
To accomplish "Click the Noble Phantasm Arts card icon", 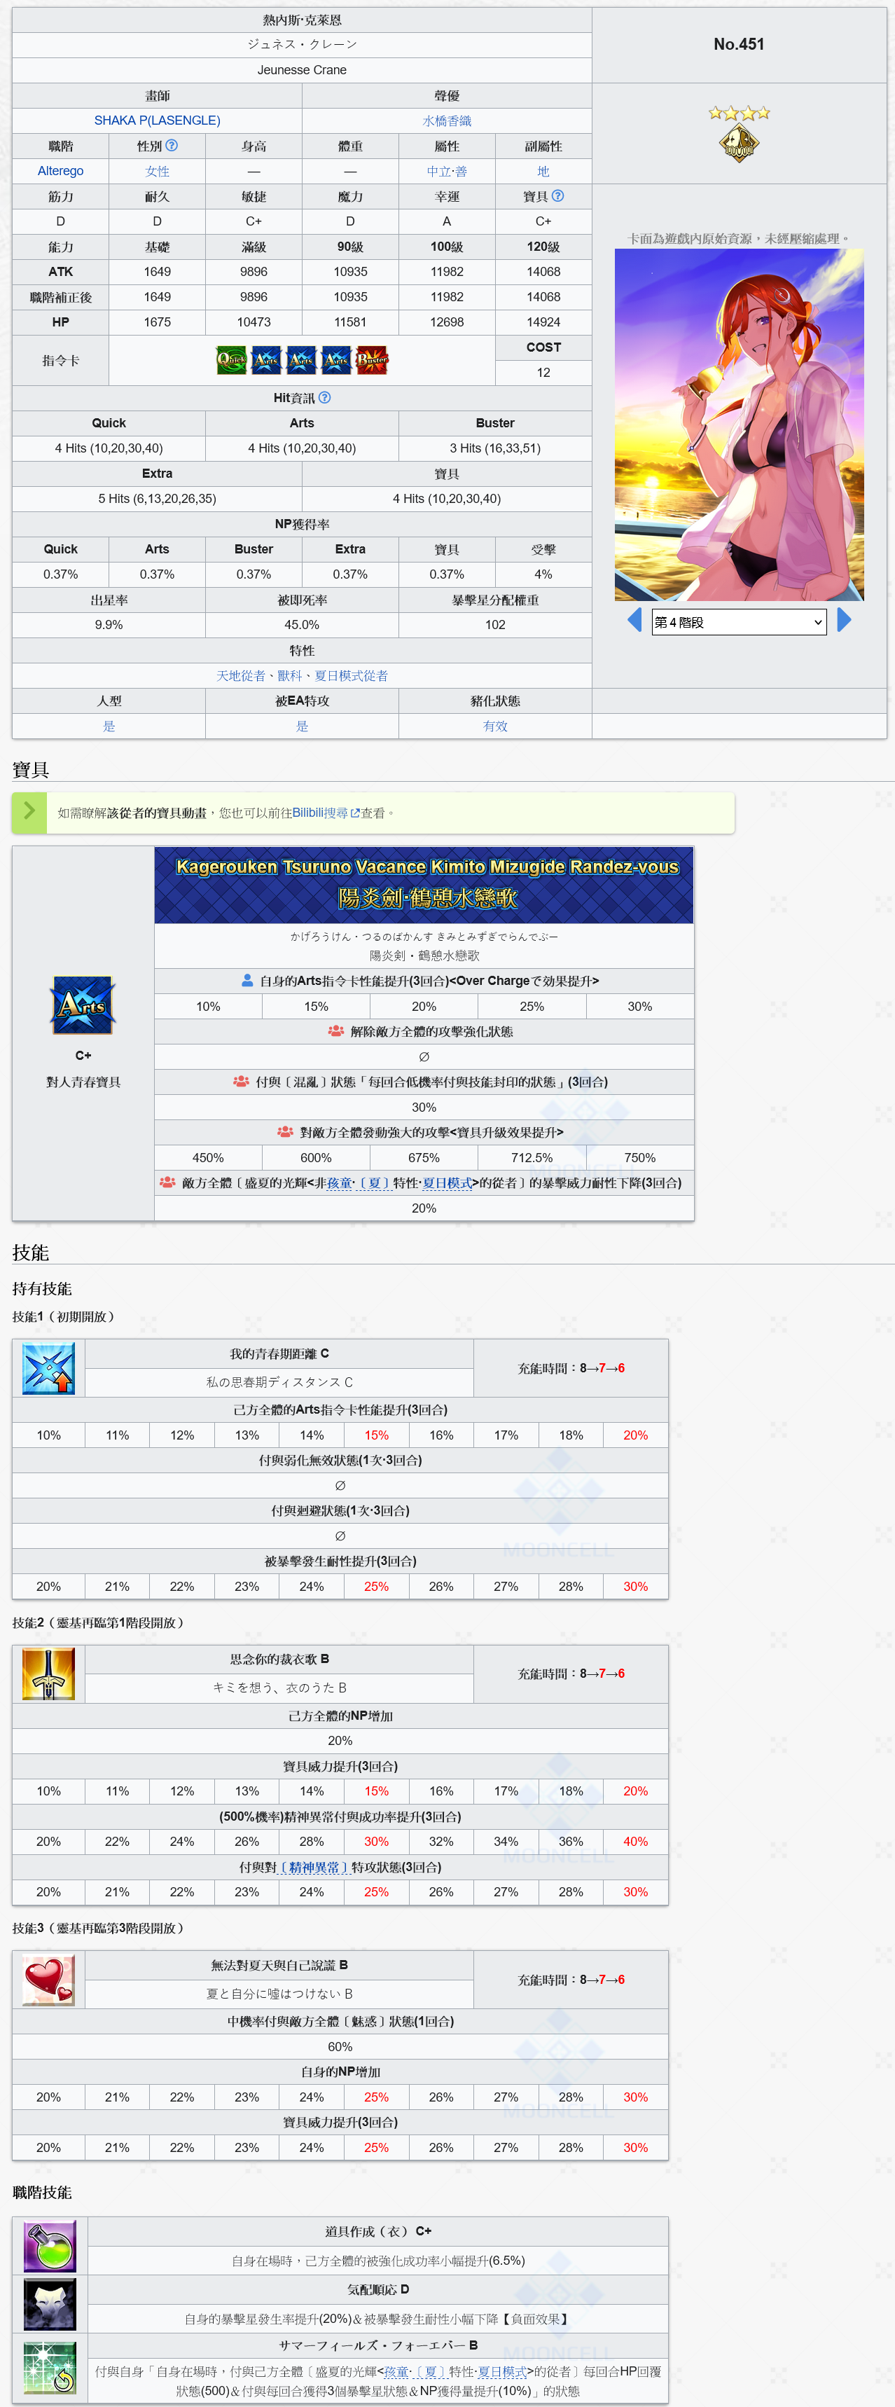I will coord(83,1005).
